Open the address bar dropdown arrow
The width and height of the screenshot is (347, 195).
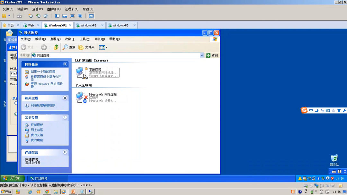(x=202, y=55)
